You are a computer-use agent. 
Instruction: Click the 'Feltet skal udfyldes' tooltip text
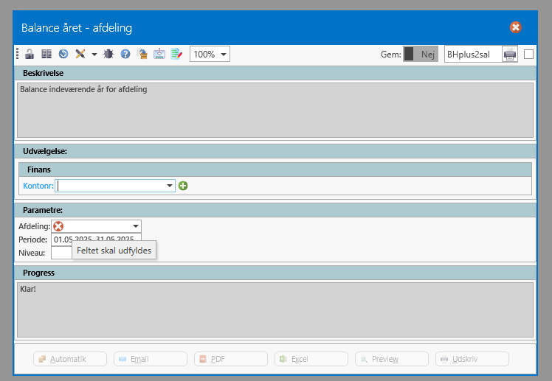pos(114,251)
